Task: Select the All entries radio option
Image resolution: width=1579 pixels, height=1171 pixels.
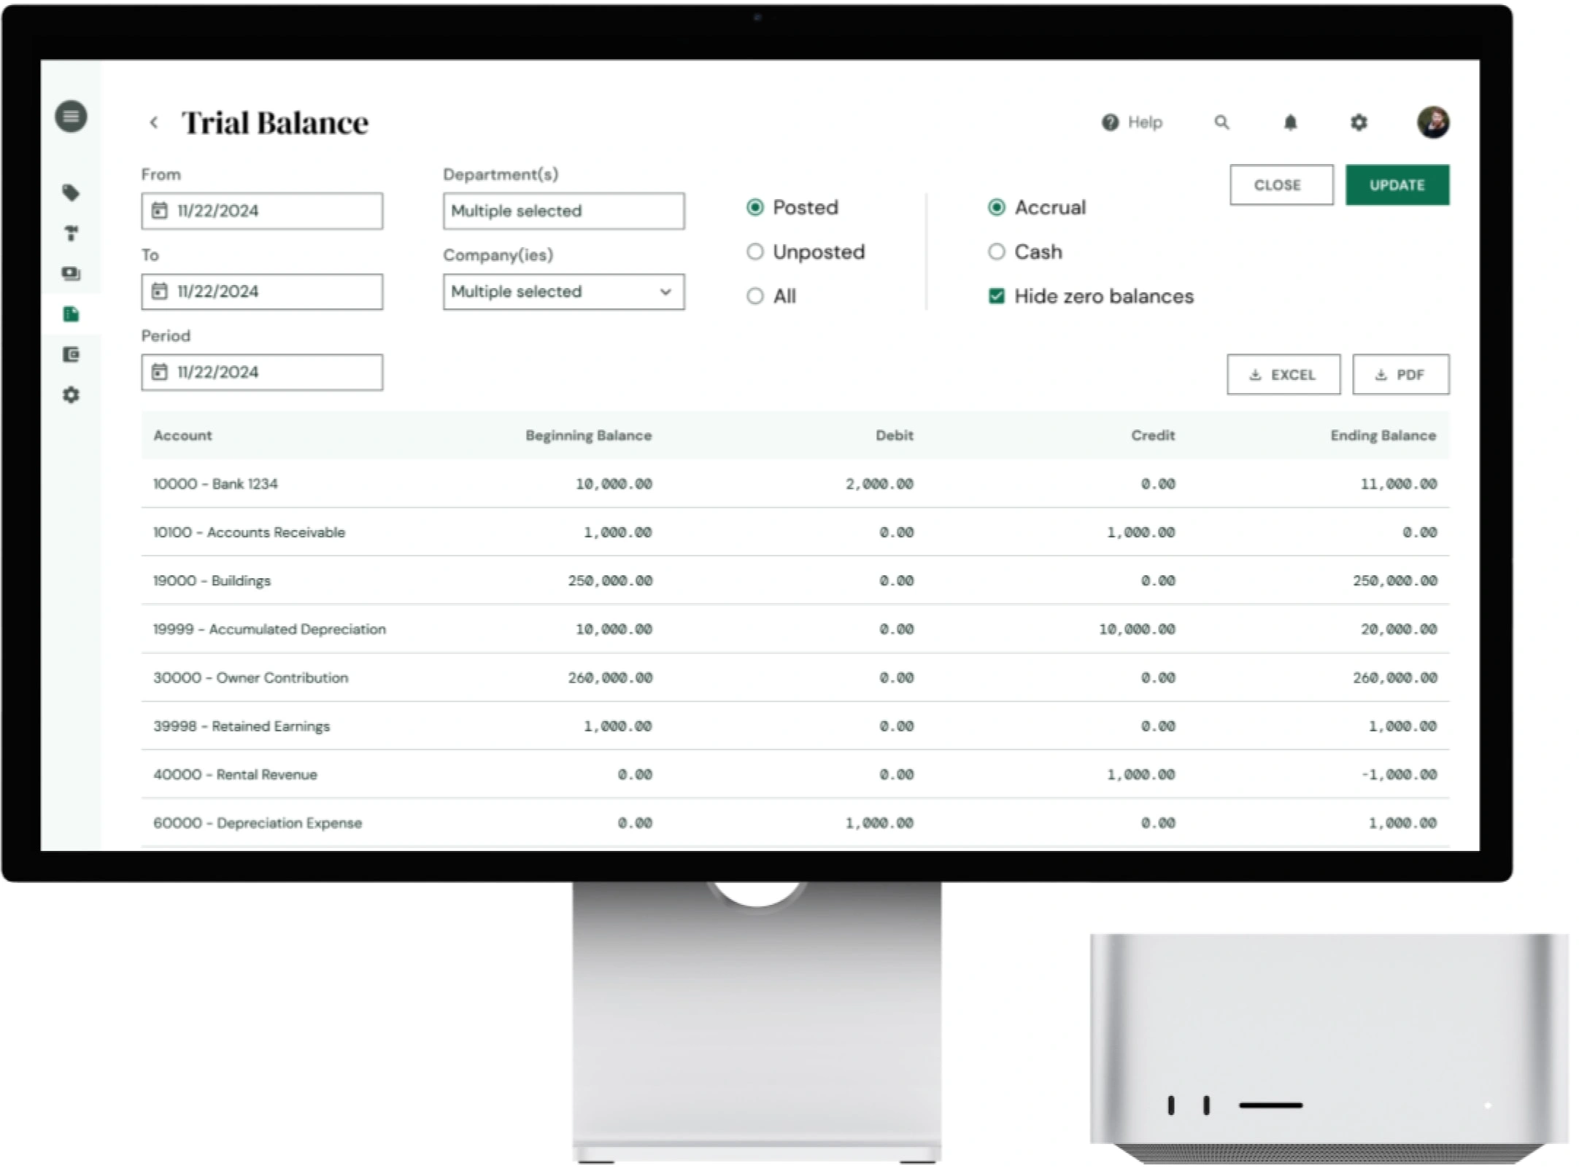Action: pos(755,296)
